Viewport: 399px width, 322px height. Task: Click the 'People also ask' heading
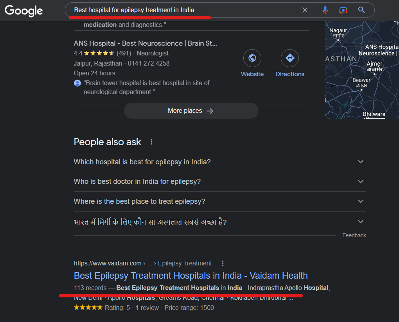[107, 142]
